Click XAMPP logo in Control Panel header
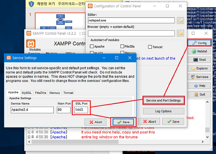This screenshot has width=216, height=154. [x=31, y=44]
